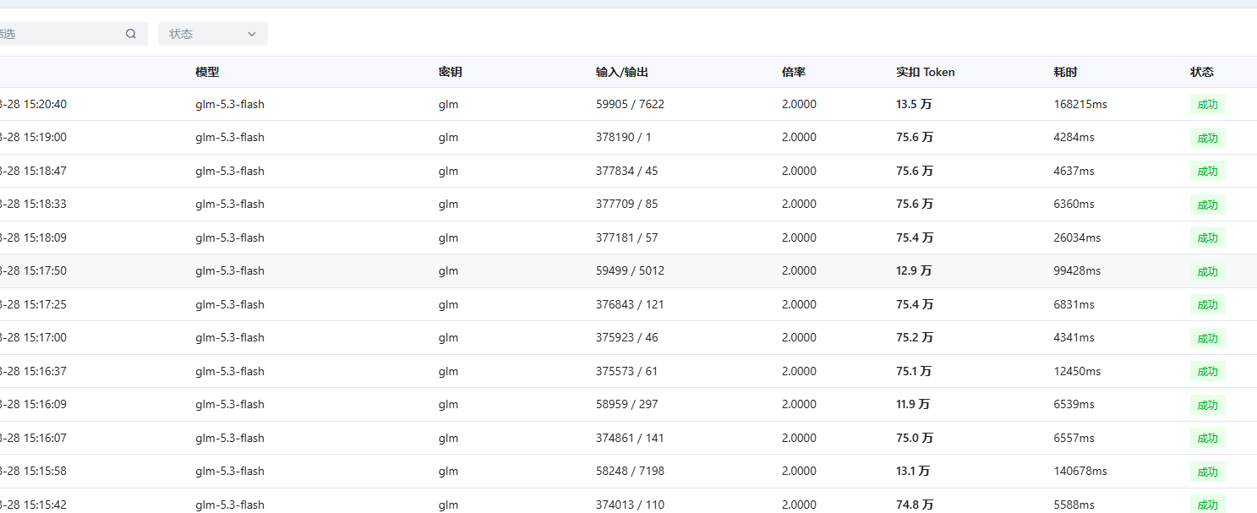Click the 378190 / 1 input/output value
The height and width of the screenshot is (513, 1257).
[x=624, y=137]
